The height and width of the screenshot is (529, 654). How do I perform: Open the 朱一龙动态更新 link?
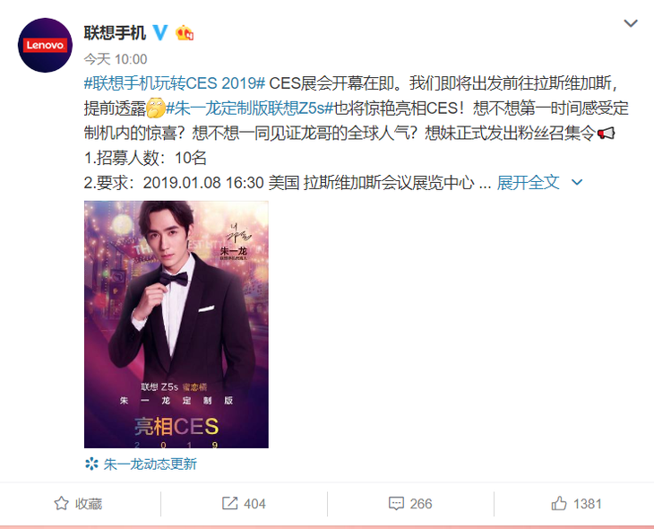[150, 464]
